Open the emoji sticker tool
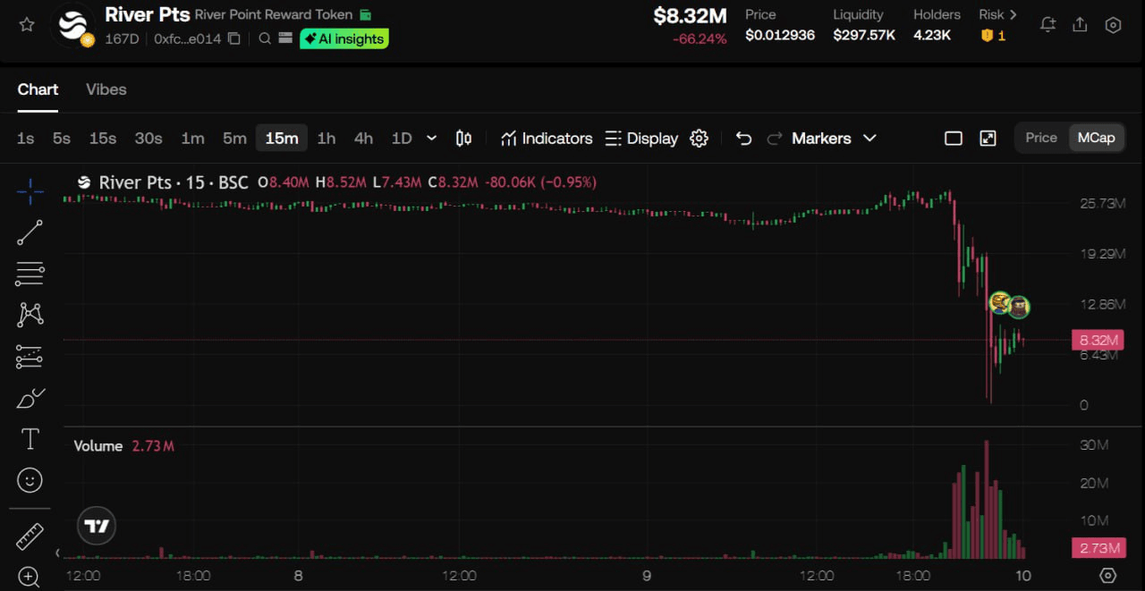Screen dimensions: 1145x591 tap(30, 481)
